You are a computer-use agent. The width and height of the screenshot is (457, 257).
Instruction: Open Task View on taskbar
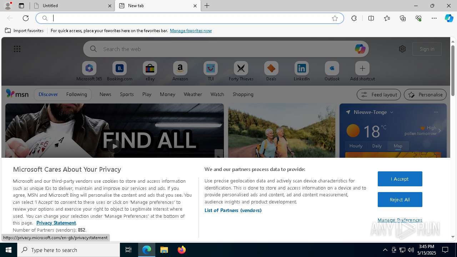pyautogui.click(x=129, y=250)
